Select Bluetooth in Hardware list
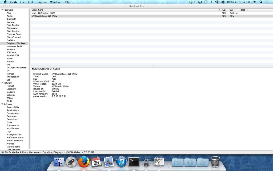 click(x=11, y=19)
